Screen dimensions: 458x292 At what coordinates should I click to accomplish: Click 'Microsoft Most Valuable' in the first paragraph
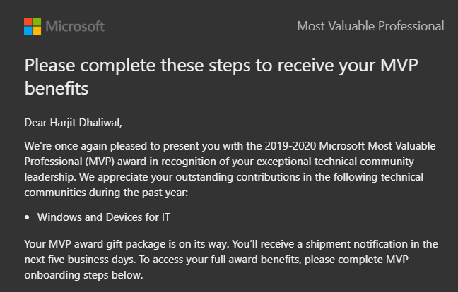377,146
